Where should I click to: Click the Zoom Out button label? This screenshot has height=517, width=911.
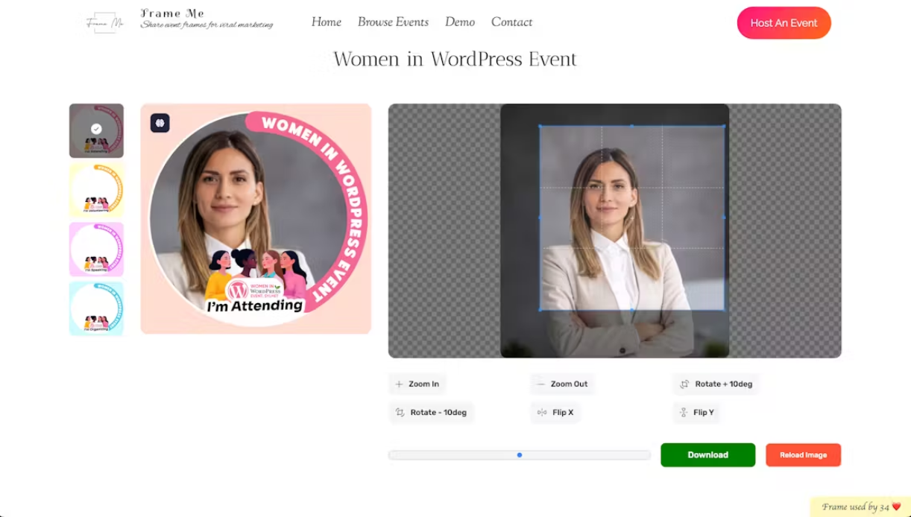click(569, 384)
